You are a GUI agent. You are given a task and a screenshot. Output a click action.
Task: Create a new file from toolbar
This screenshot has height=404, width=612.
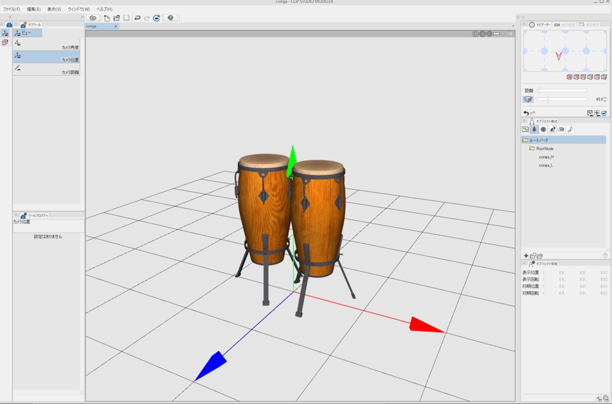[106, 18]
